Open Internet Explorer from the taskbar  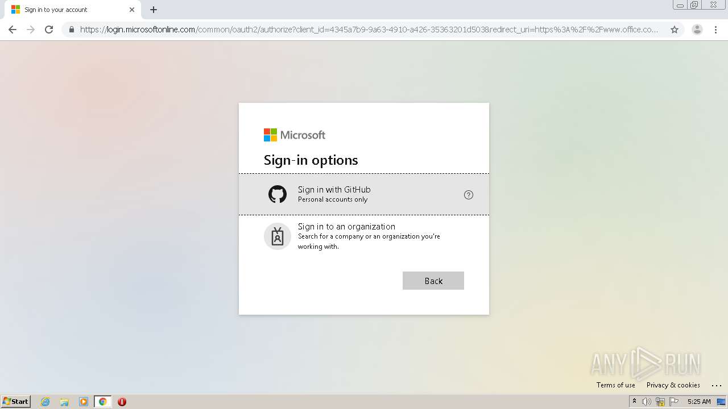point(45,402)
